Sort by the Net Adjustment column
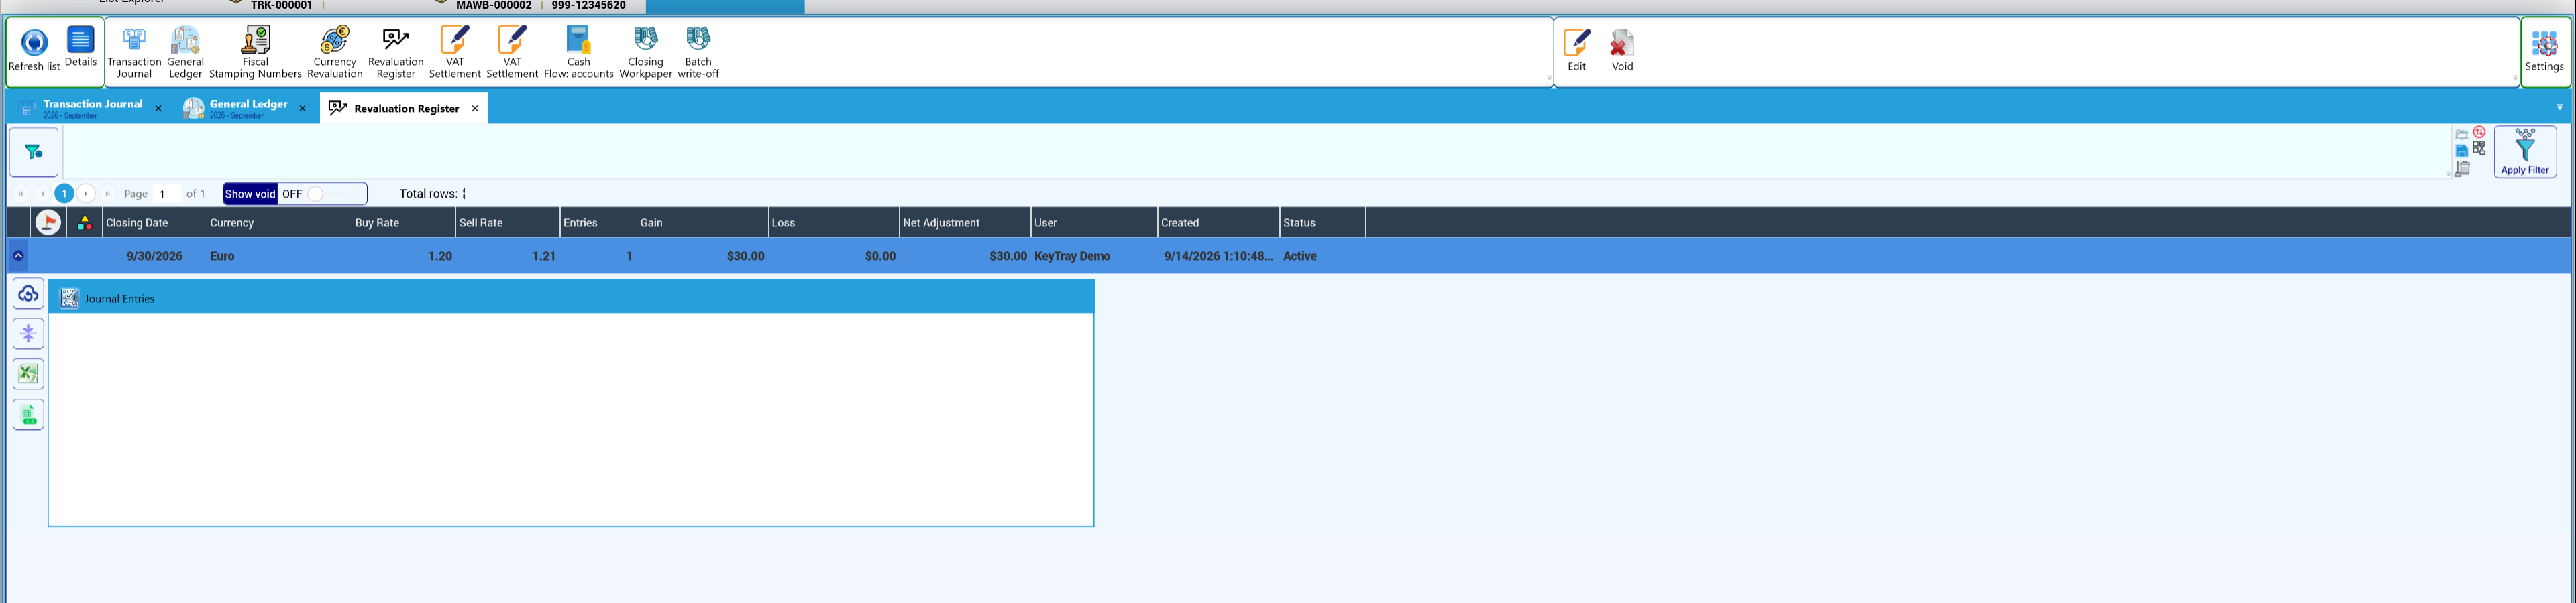 [964, 222]
